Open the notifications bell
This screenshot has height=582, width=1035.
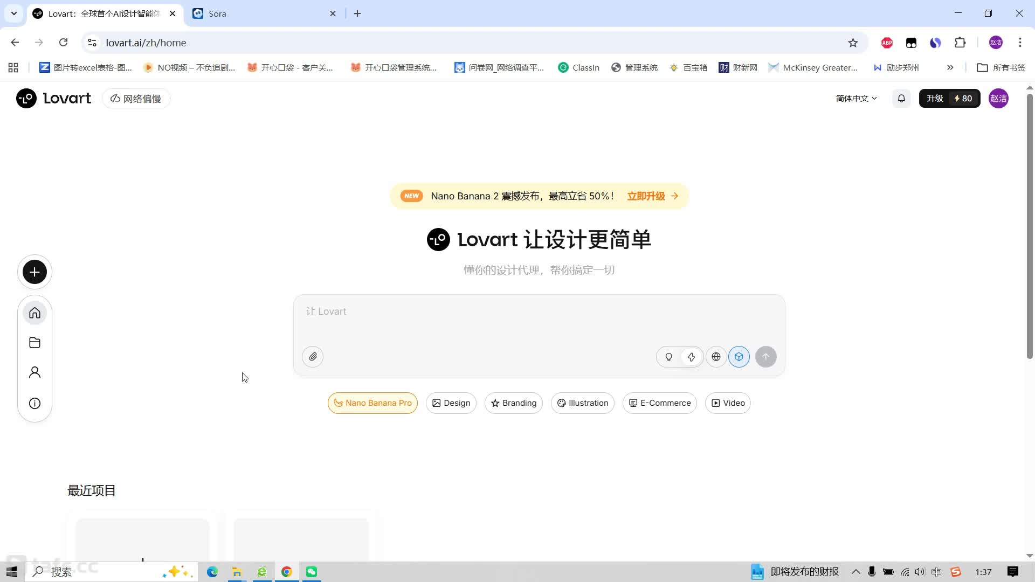(901, 99)
